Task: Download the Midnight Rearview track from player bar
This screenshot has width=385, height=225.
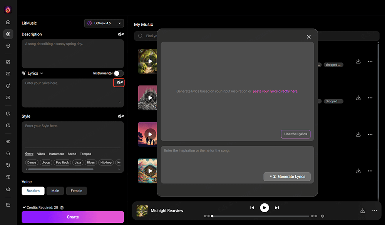Action: 363,211
